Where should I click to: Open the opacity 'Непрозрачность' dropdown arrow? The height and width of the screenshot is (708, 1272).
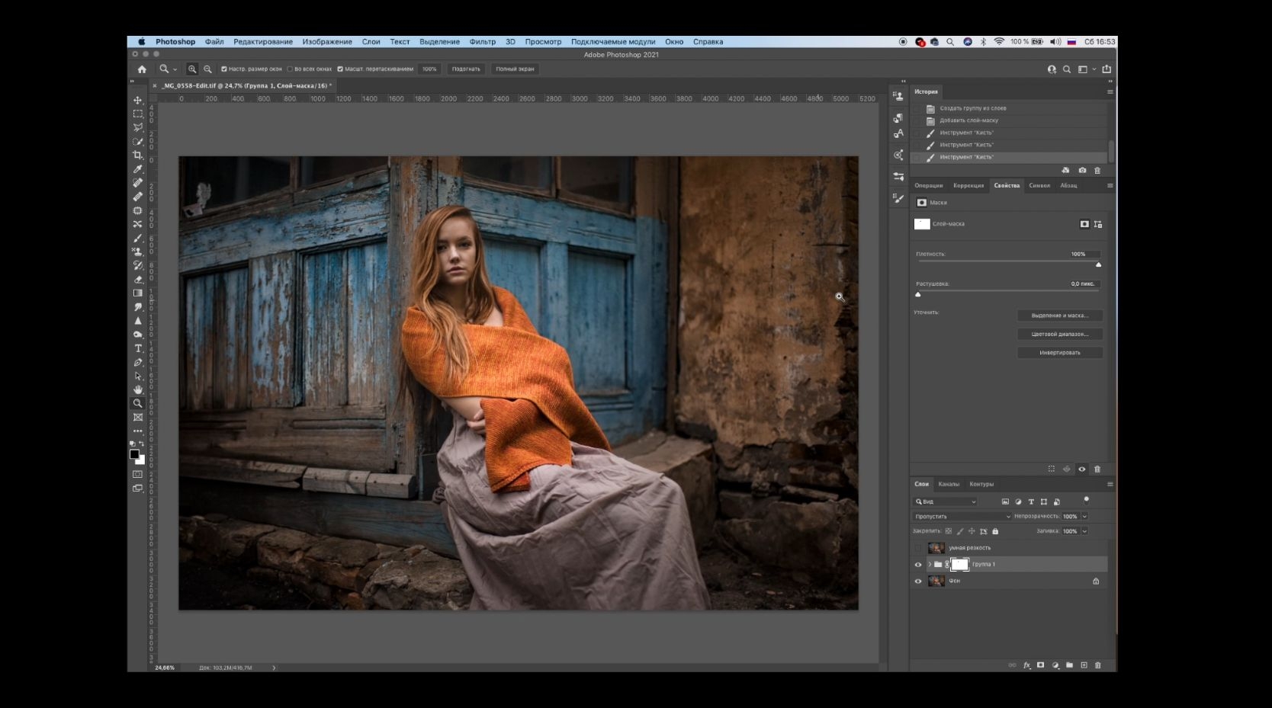tap(1084, 516)
